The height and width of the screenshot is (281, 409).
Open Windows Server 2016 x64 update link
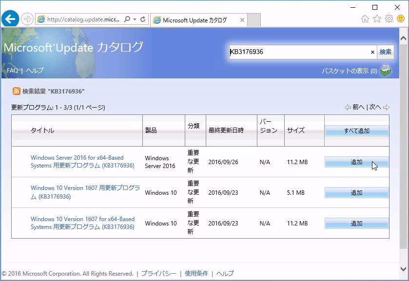click(x=82, y=162)
